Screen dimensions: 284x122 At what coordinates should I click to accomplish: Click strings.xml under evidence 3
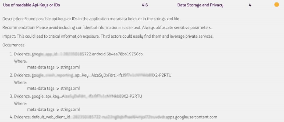pyautogui.click(x=70, y=109)
